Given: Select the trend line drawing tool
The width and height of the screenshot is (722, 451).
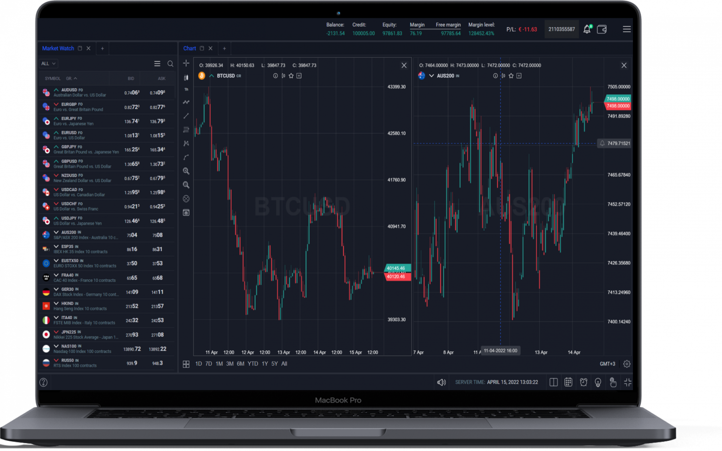Looking at the screenshot, I should click(186, 116).
